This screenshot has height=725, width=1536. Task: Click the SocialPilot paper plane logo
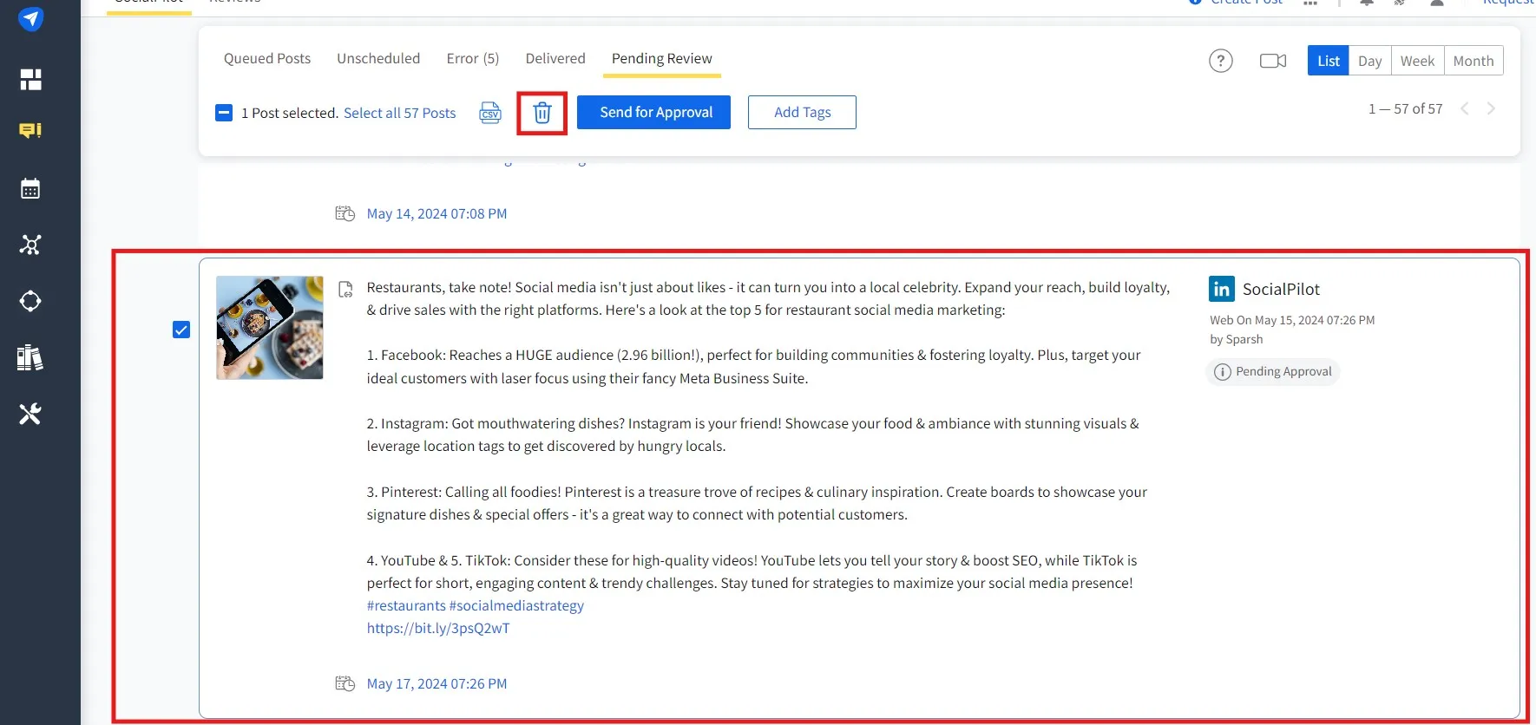click(31, 18)
